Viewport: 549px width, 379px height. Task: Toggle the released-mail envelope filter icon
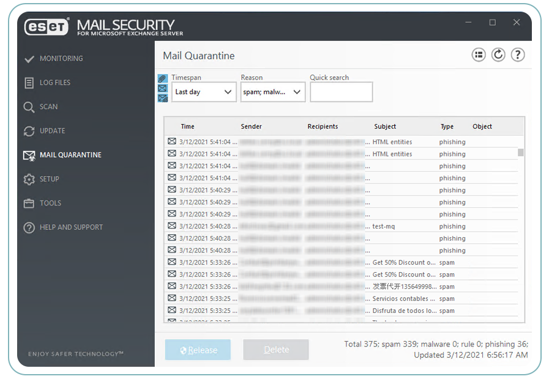162,98
